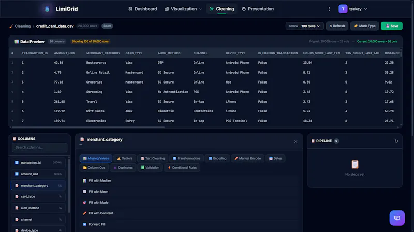The image size is (414, 232).
Task: Click the pipeline refresh icon
Action: tap(396, 141)
